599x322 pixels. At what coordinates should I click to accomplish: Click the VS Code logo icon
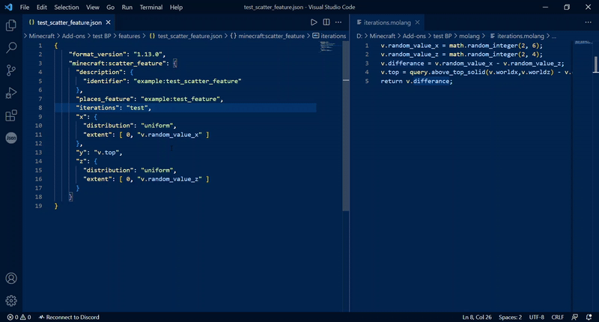[8, 7]
